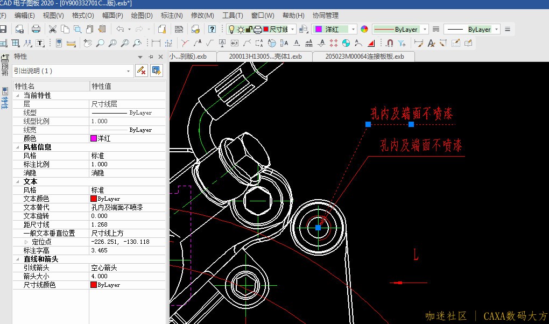Click the magnet snap icon
This screenshot has height=324, width=549.
[x=390, y=43]
